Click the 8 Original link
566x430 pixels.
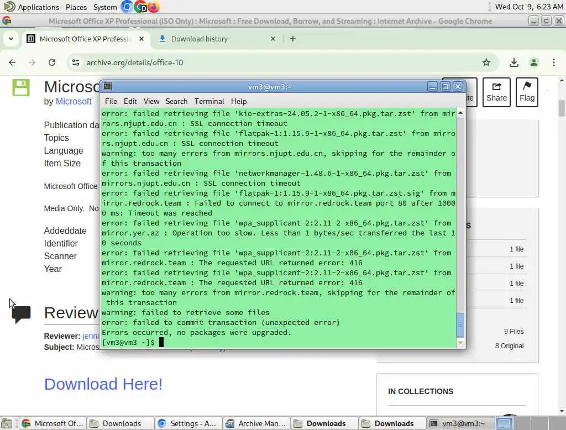(509, 346)
